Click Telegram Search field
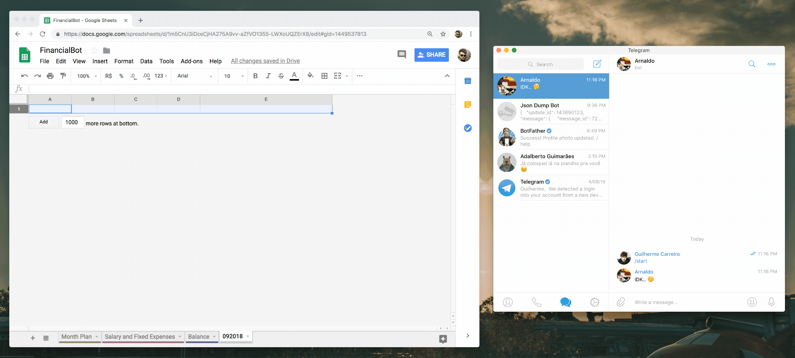The height and width of the screenshot is (358, 795). [540, 64]
